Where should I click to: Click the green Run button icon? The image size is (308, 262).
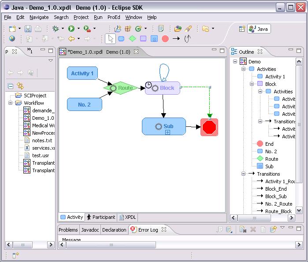pos(71,29)
